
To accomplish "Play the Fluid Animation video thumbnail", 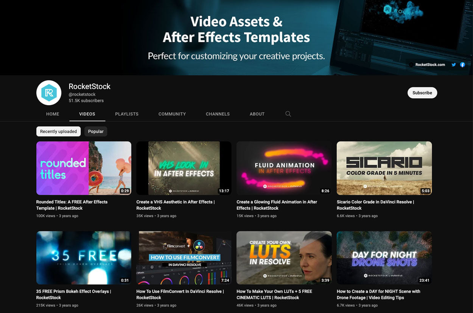I will click(284, 168).
